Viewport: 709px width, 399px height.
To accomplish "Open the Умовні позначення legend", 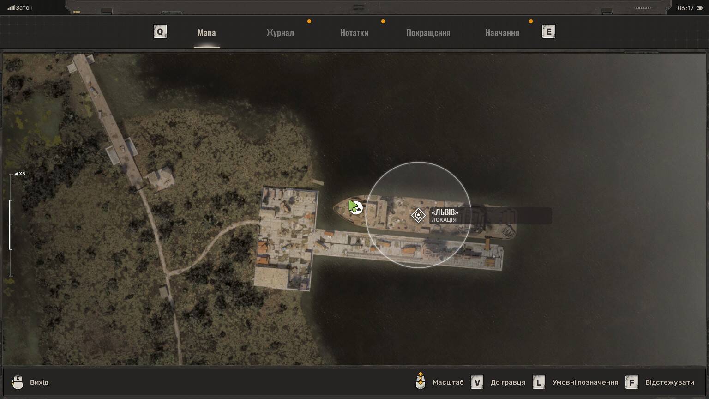I will (x=585, y=382).
